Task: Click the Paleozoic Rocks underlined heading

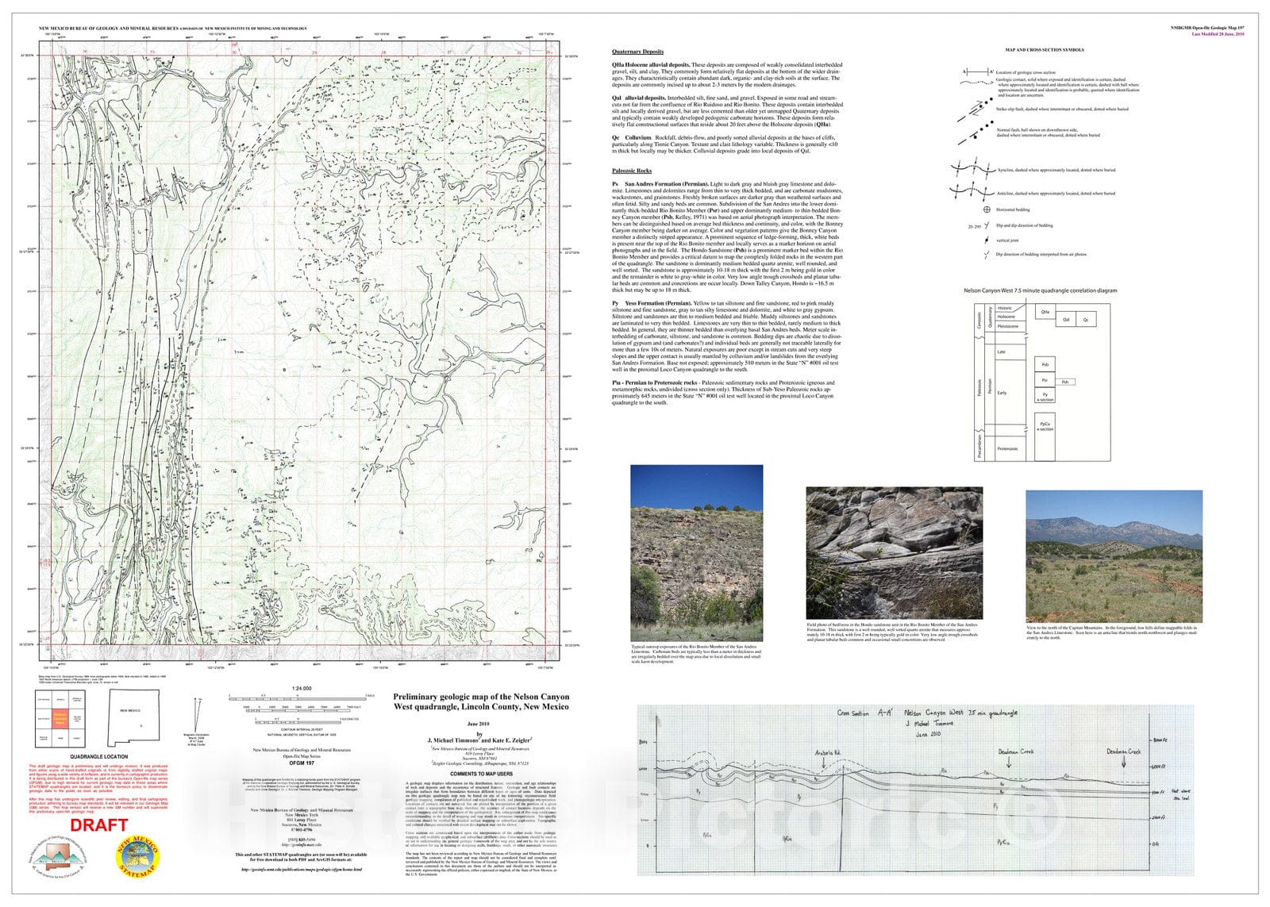Action: coord(632,171)
